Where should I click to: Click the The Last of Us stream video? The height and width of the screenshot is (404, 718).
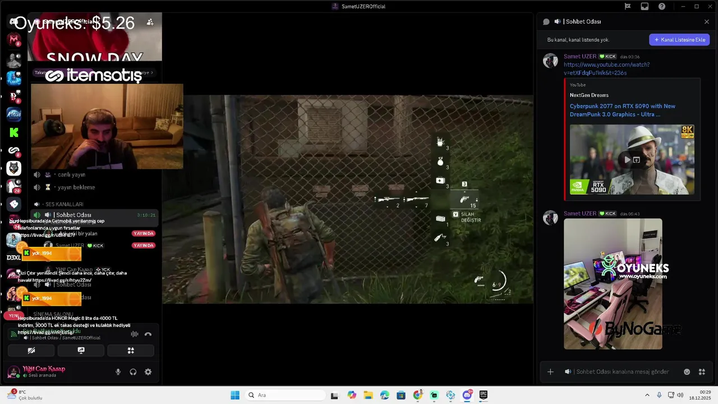point(348,199)
